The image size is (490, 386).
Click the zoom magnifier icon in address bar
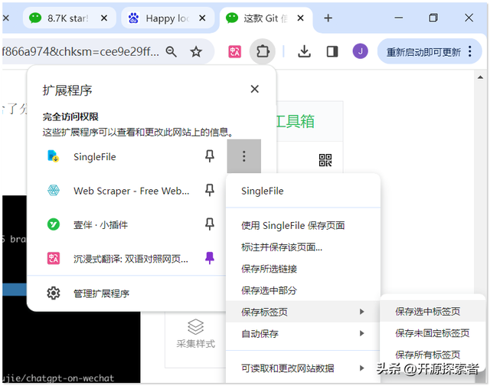[x=171, y=51]
